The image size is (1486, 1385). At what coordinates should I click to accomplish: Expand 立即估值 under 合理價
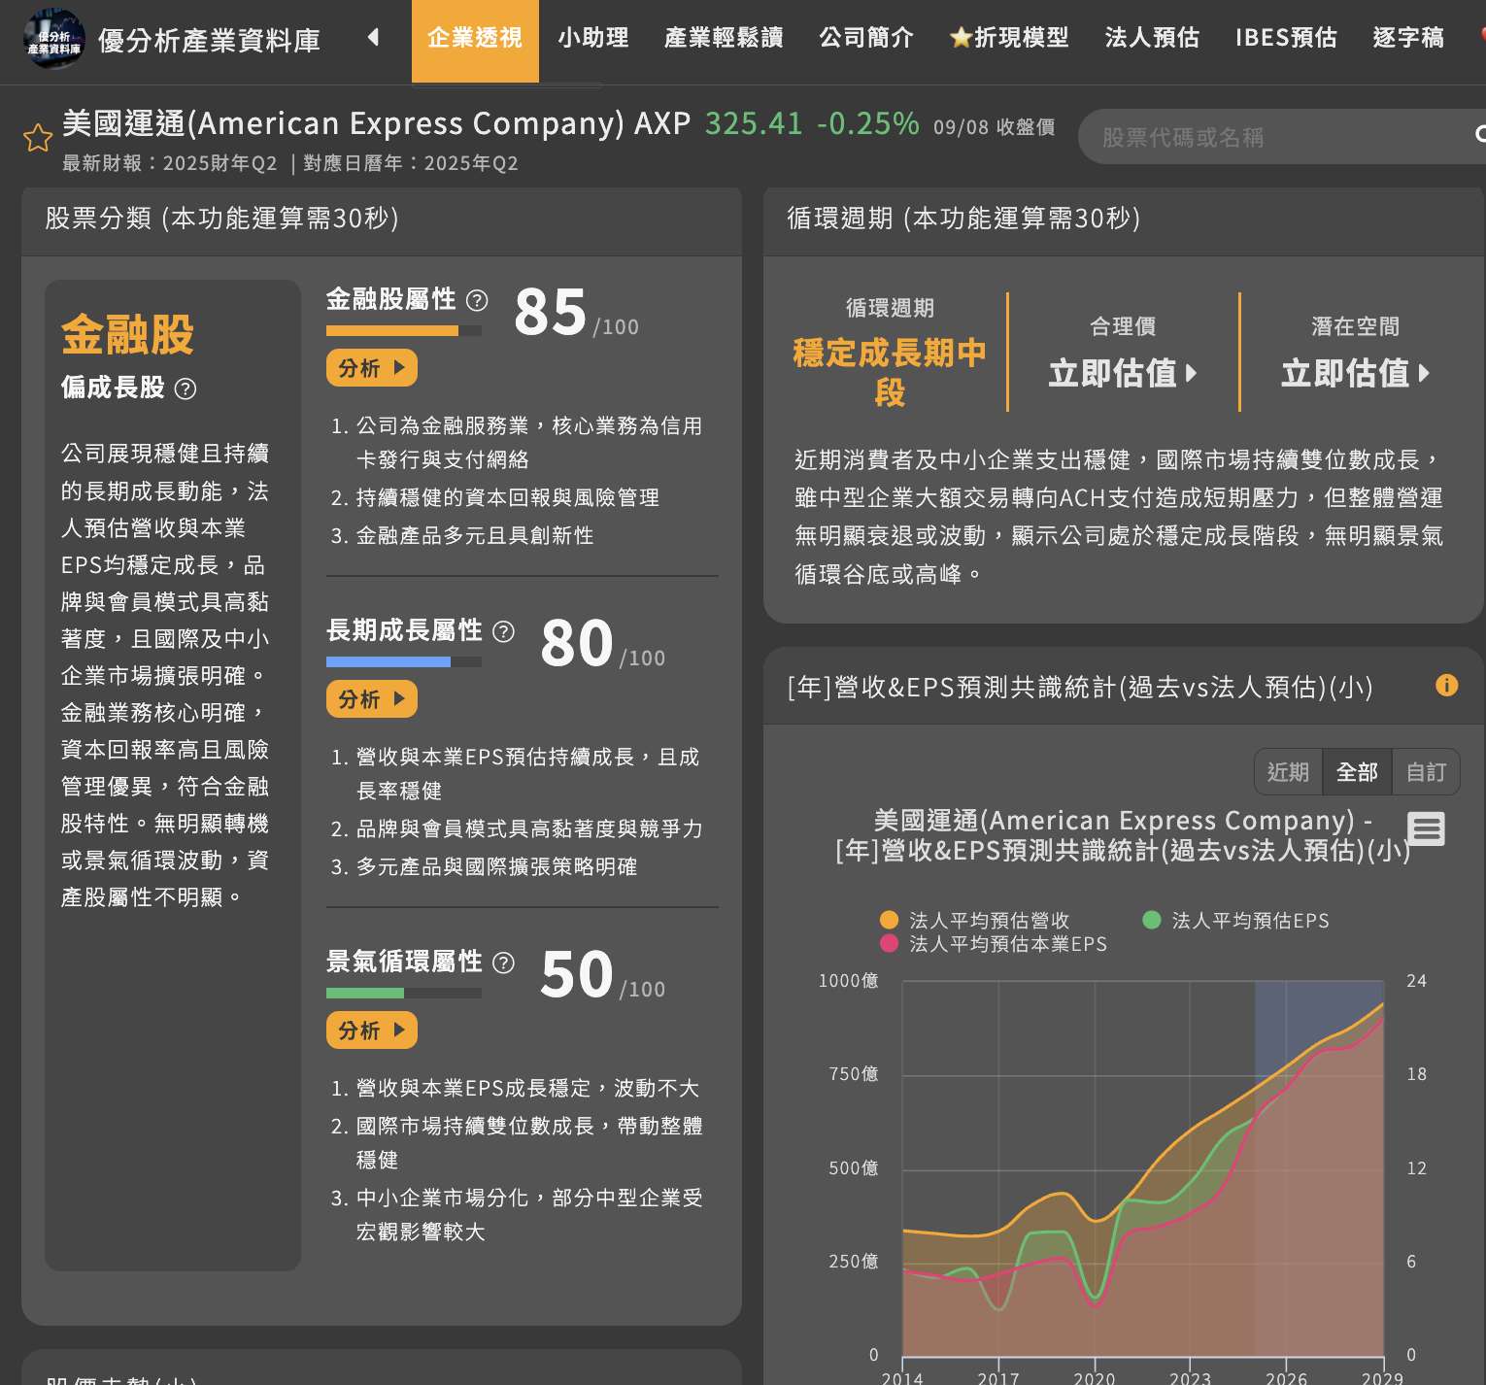tap(1123, 373)
